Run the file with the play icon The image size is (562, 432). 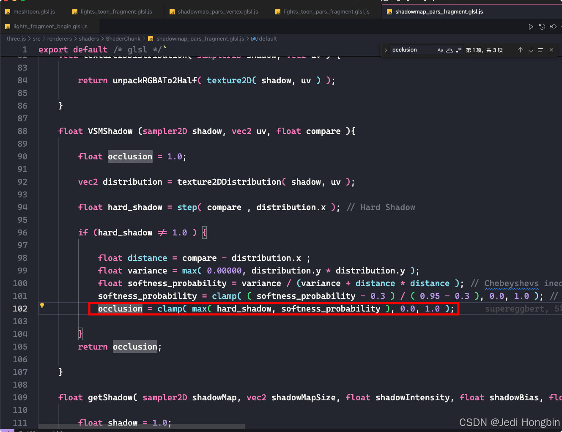coord(531,27)
